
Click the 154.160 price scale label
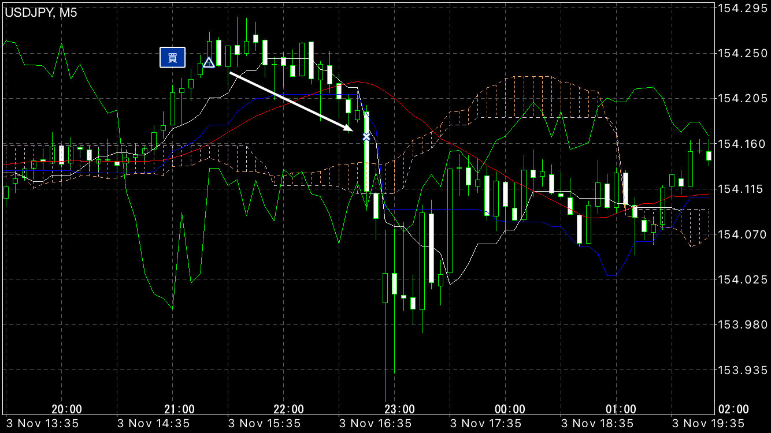tap(741, 144)
